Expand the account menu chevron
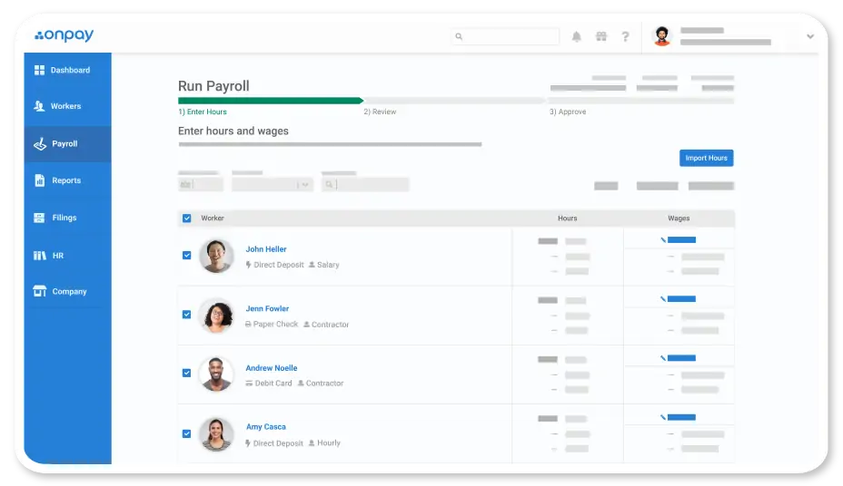 (x=809, y=37)
